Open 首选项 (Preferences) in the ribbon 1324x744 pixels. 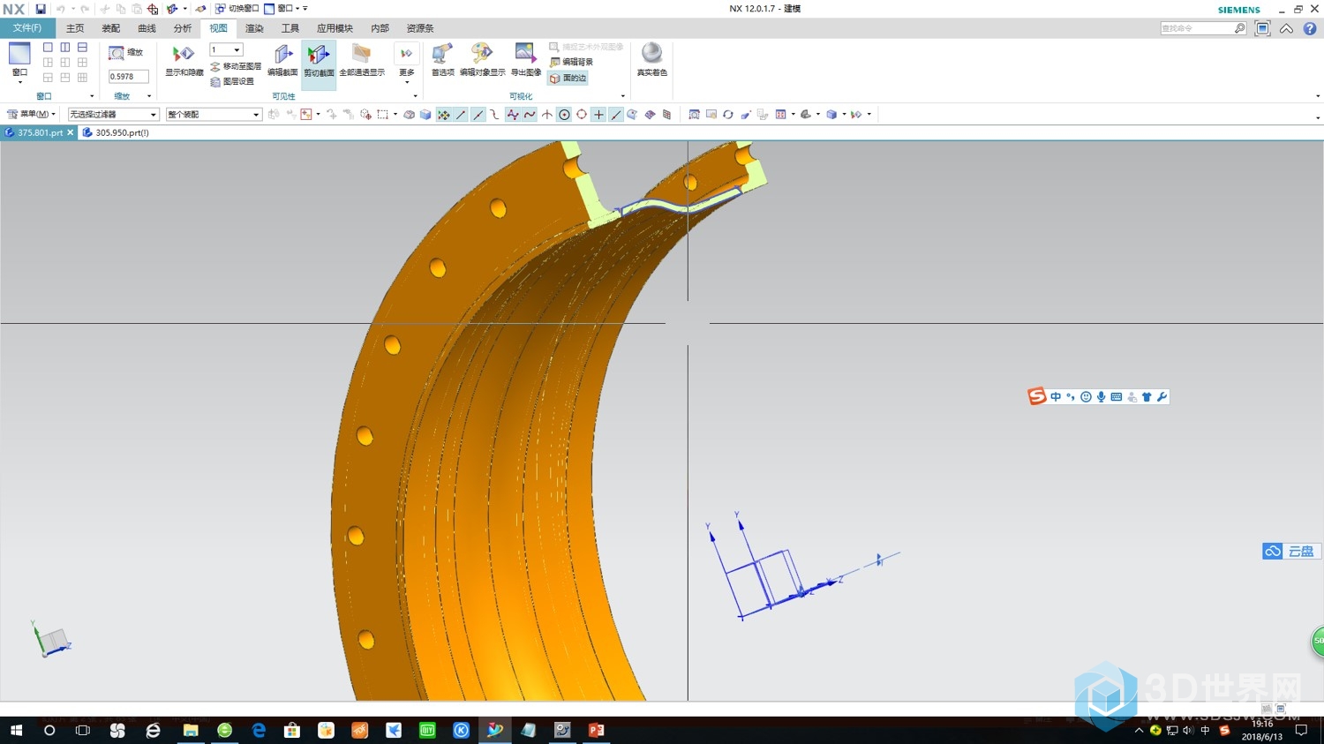[442, 61]
